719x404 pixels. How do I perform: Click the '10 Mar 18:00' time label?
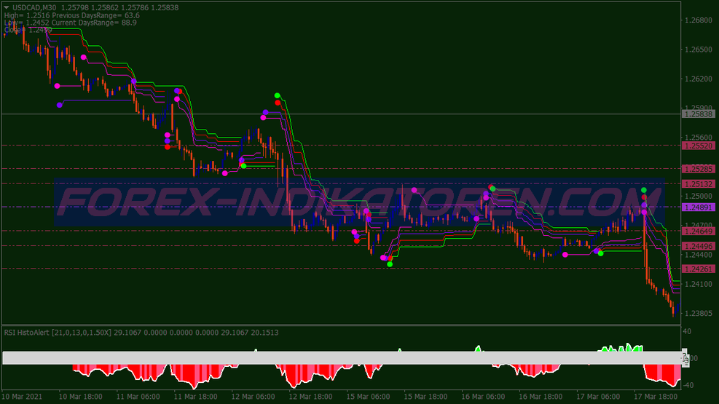click(x=80, y=397)
